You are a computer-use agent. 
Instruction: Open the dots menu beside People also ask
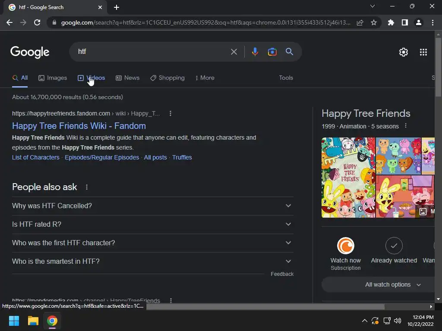point(86,187)
